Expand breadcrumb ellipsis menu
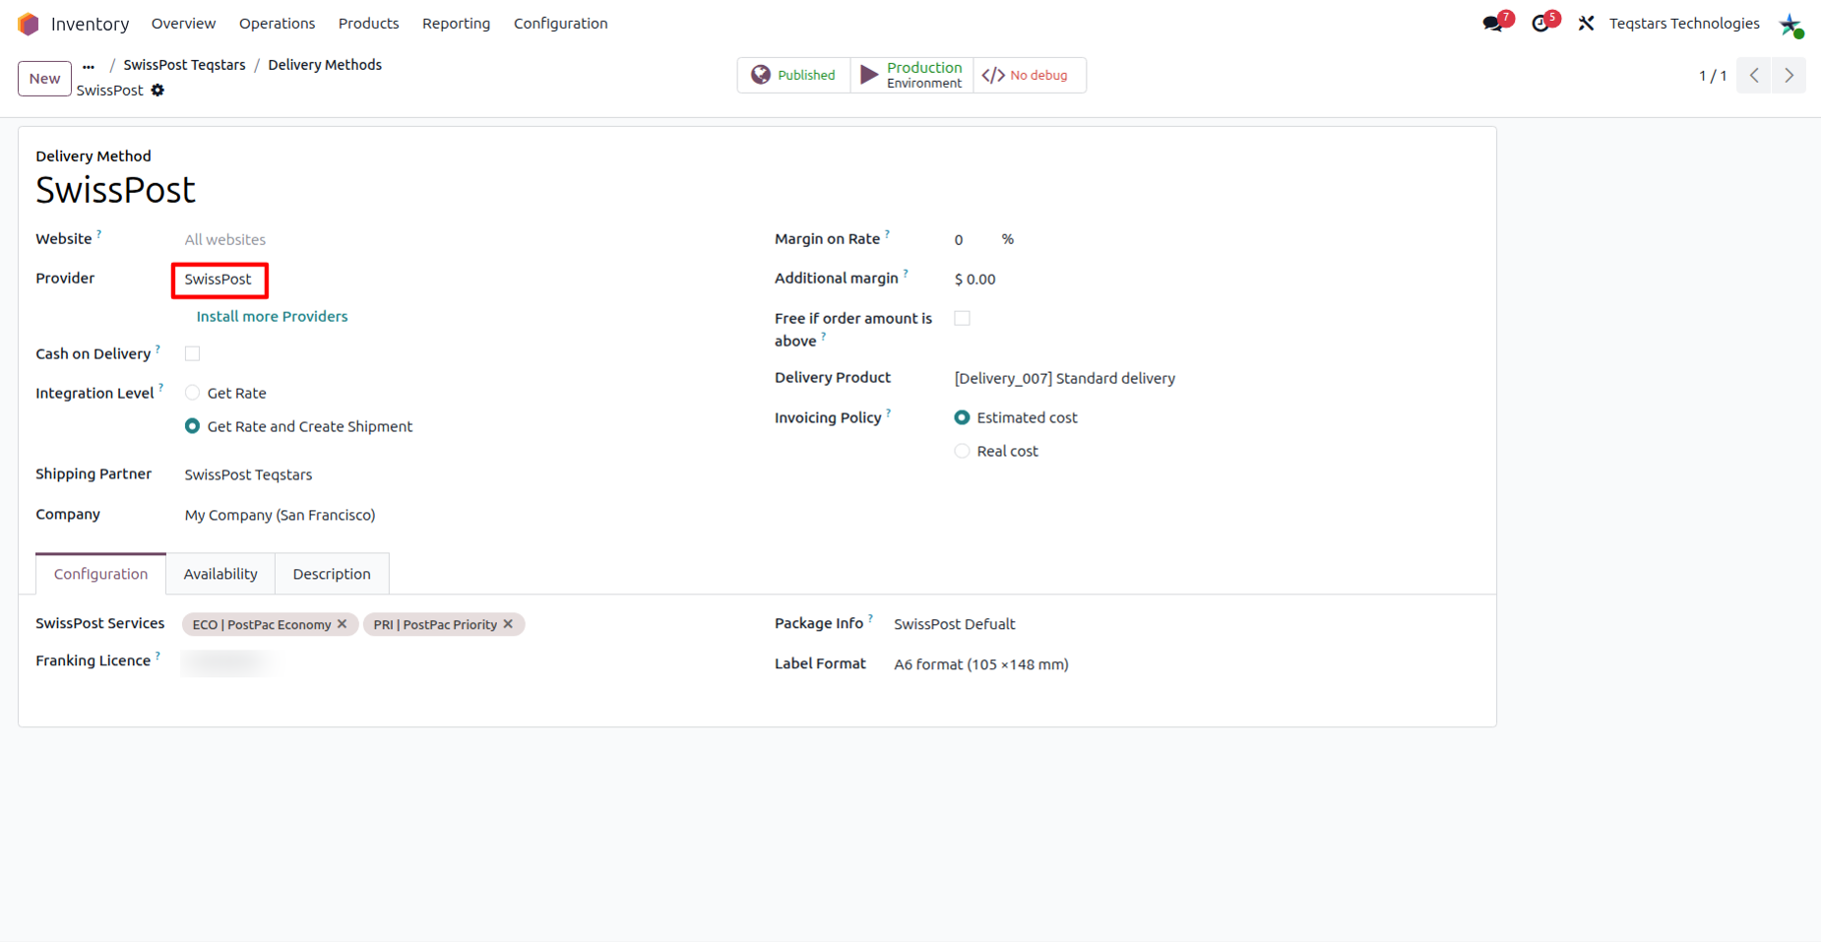1821x942 pixels. [x=89, y=66]
